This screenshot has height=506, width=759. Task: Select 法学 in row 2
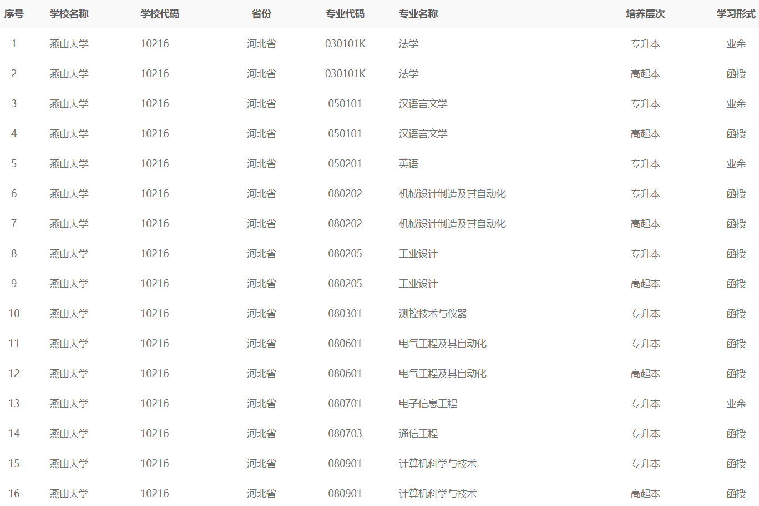[x=408, y=74]
